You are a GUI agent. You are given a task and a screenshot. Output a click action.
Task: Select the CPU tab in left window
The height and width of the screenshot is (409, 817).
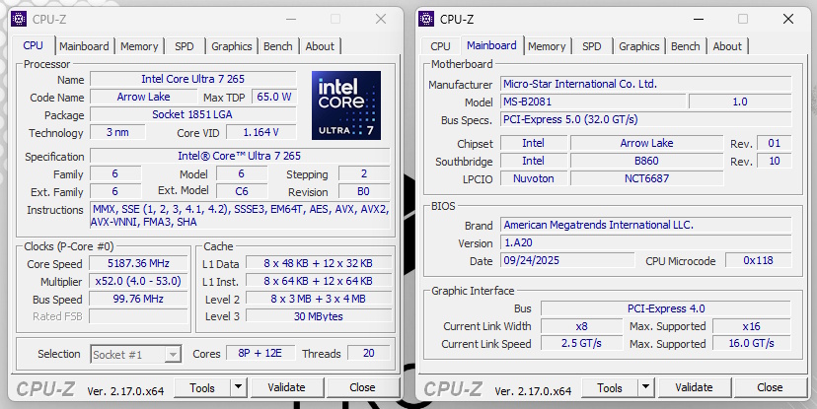click(x=33, y=45)
